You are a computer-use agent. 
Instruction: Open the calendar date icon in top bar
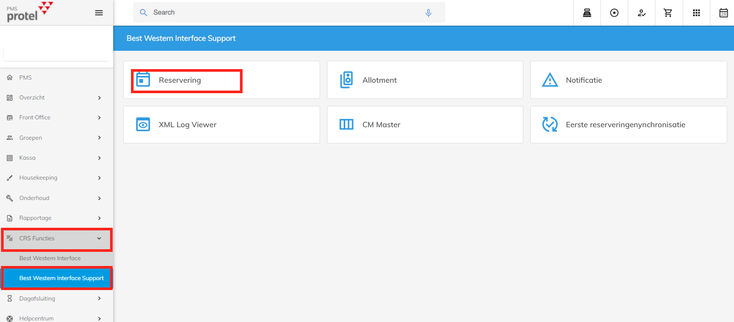click(724, 13)
